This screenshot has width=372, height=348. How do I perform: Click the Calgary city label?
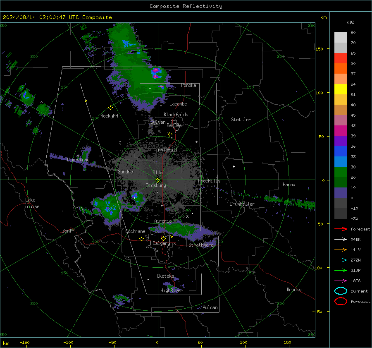pos(161,243)
